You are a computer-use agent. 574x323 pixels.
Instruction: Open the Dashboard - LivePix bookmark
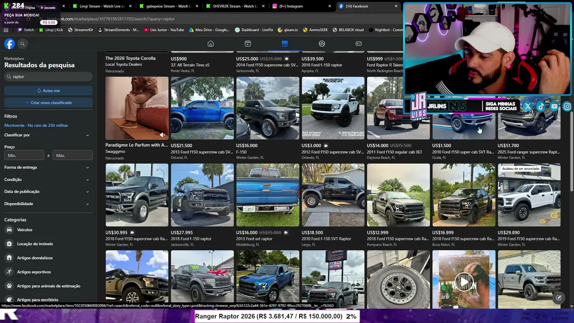point(254,30)
